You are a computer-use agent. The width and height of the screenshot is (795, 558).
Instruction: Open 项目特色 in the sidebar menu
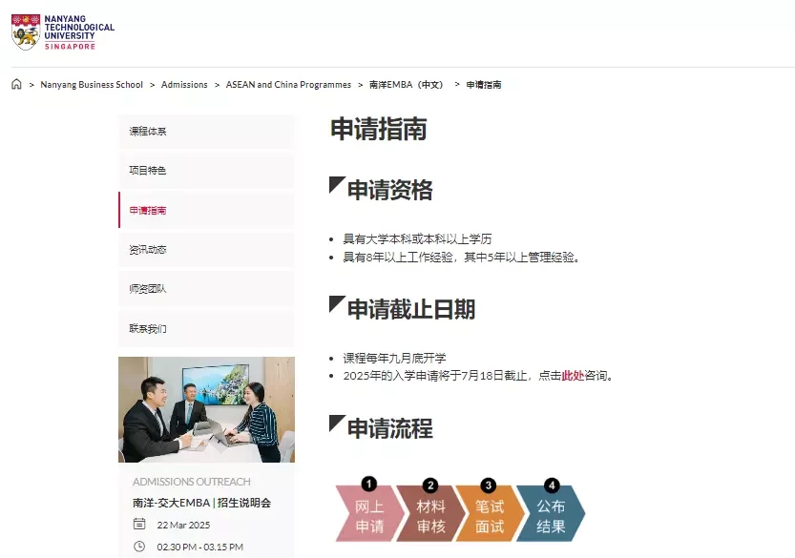click(206, 171)
